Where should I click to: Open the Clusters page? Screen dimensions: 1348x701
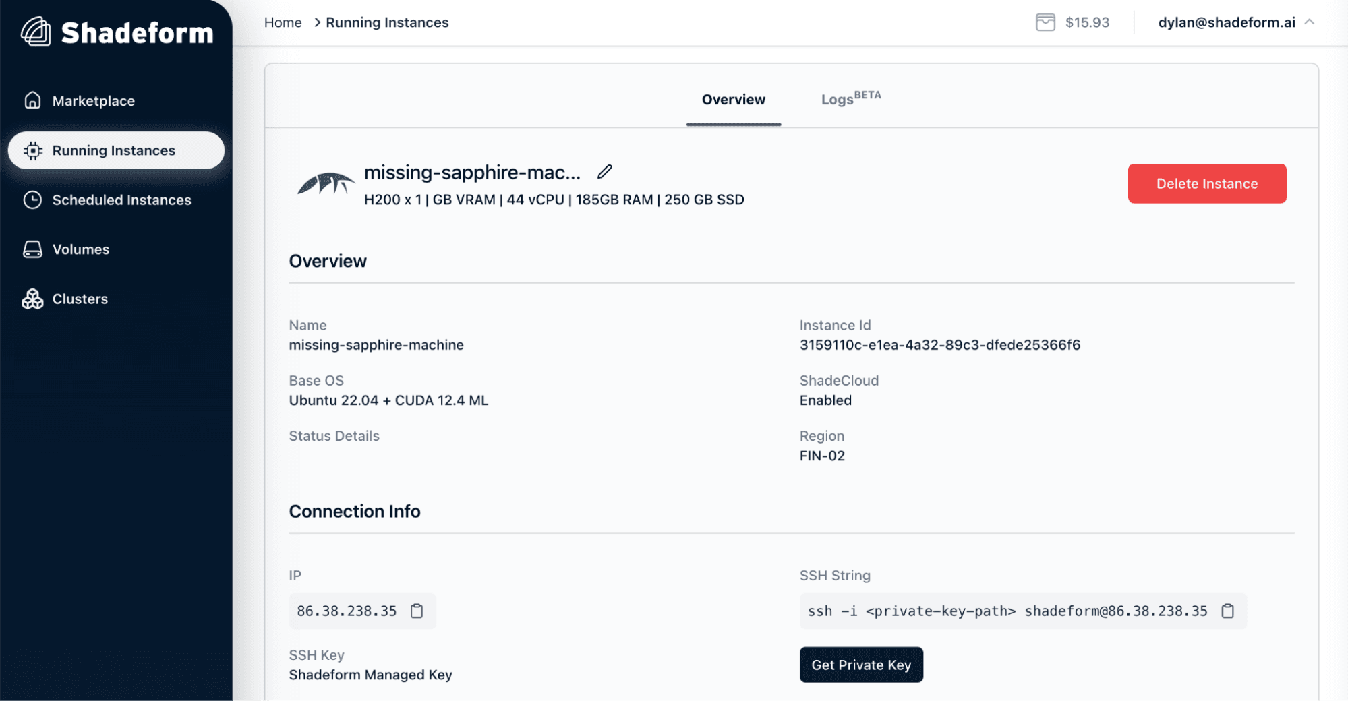[x=116, y=299]
